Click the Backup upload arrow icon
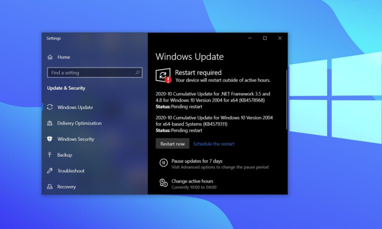Viewport: 382px width, 229px height. pos(50,155)
